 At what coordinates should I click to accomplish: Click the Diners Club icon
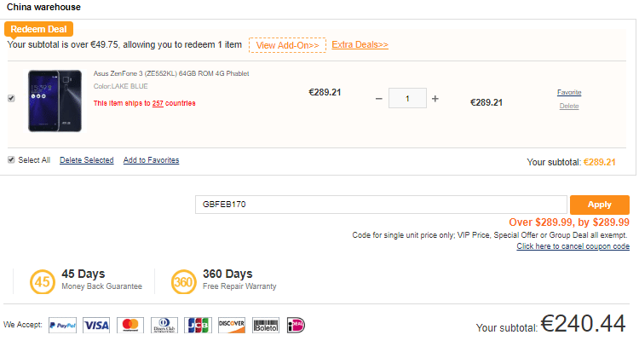pos(163,325)
